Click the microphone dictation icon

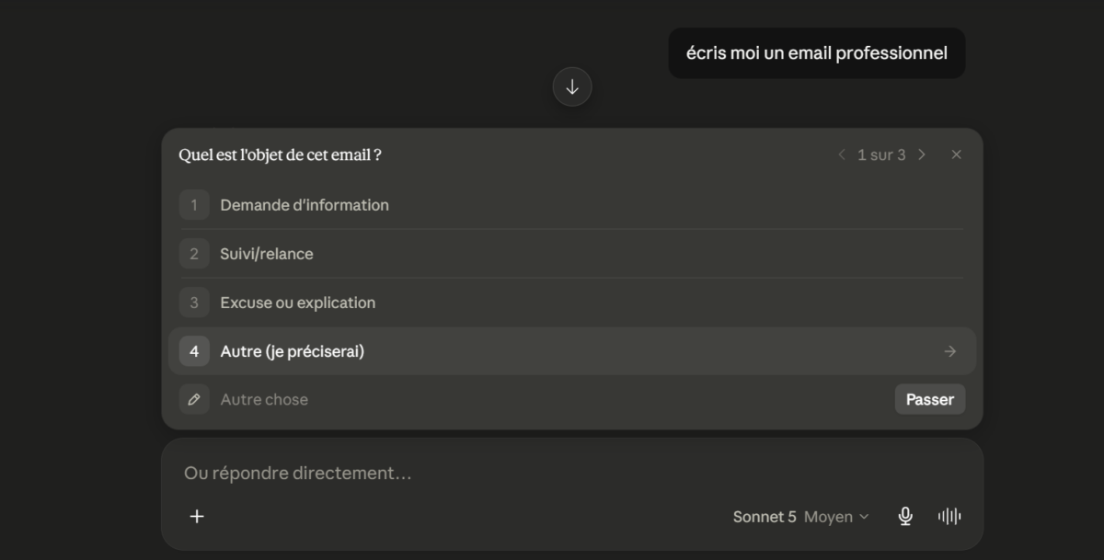pos(905,517)
